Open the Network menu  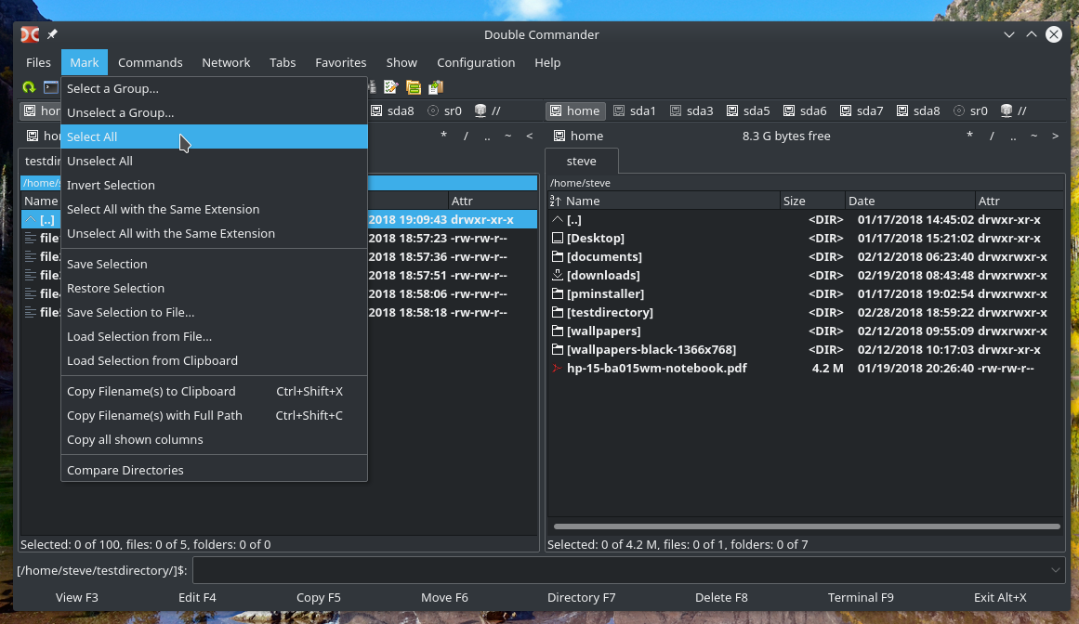tap(226, 62)
